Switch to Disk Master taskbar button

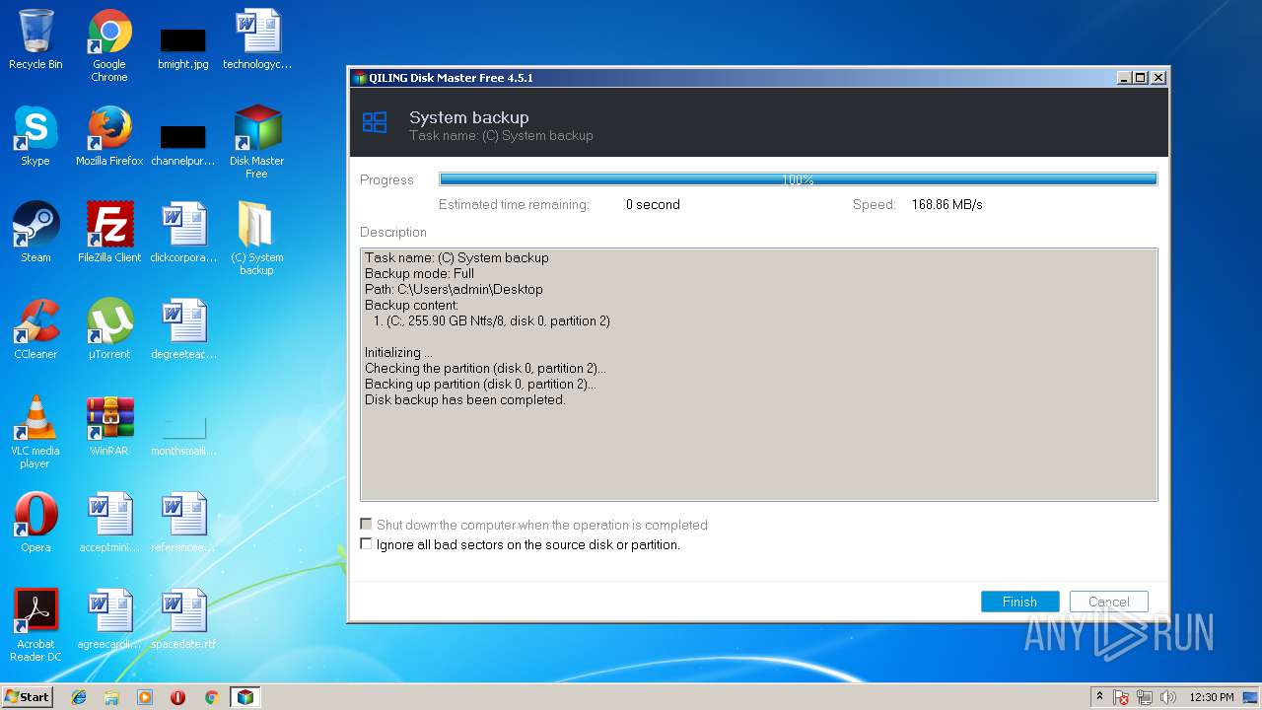pyautogui.click(x=245, y=697)
